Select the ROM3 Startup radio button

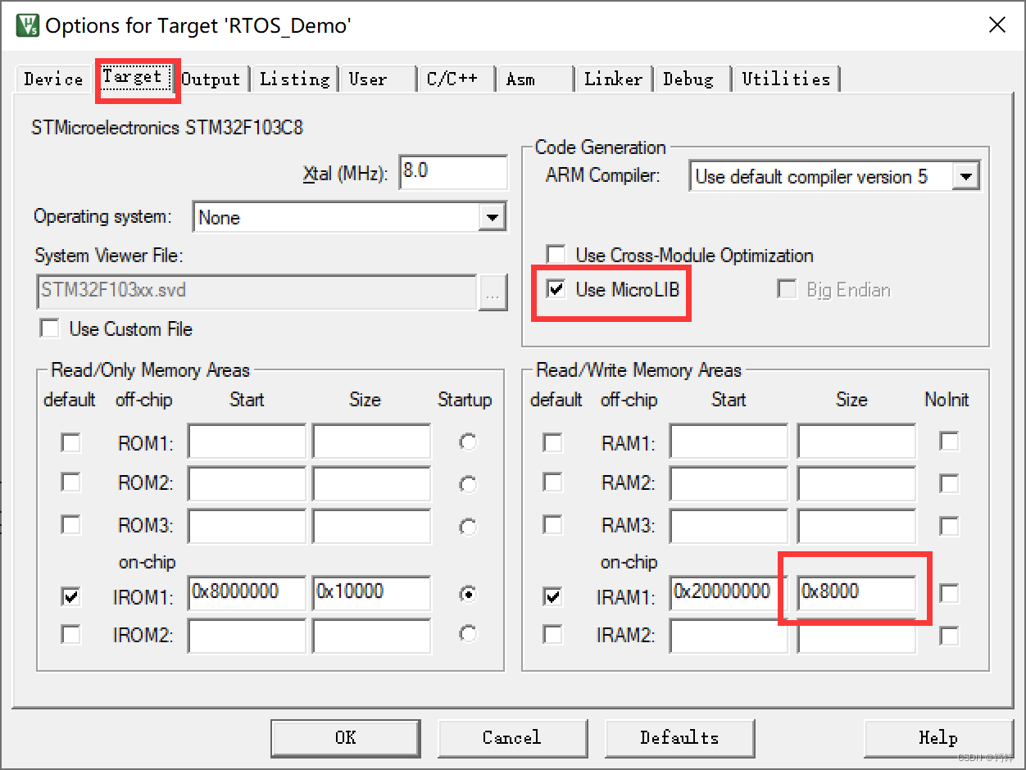pyautogui.click(x=468, y=526)
